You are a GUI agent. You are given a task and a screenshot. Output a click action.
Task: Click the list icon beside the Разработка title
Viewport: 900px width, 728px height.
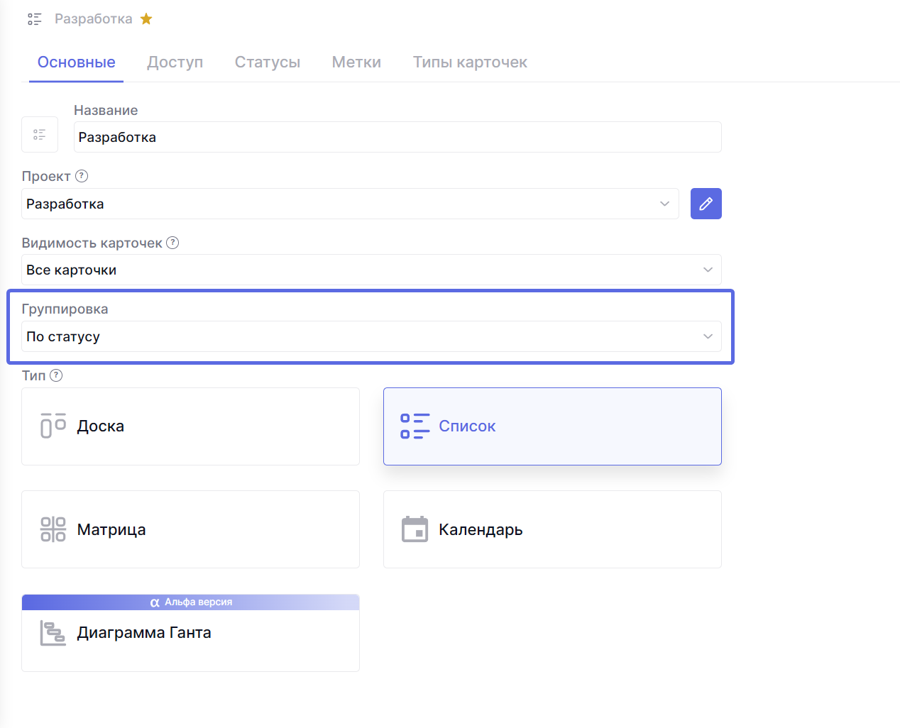35,19
